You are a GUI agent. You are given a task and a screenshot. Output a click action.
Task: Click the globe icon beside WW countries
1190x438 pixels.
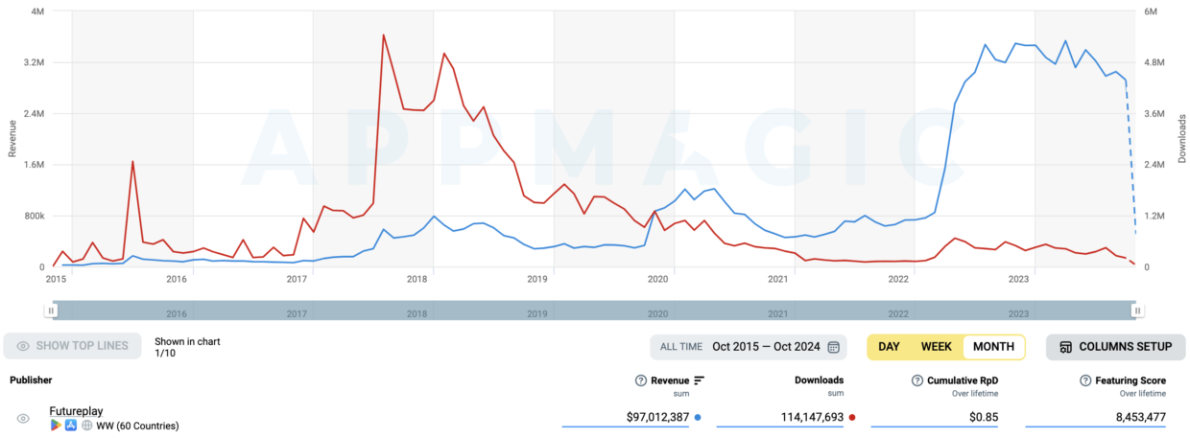point(86,426)
